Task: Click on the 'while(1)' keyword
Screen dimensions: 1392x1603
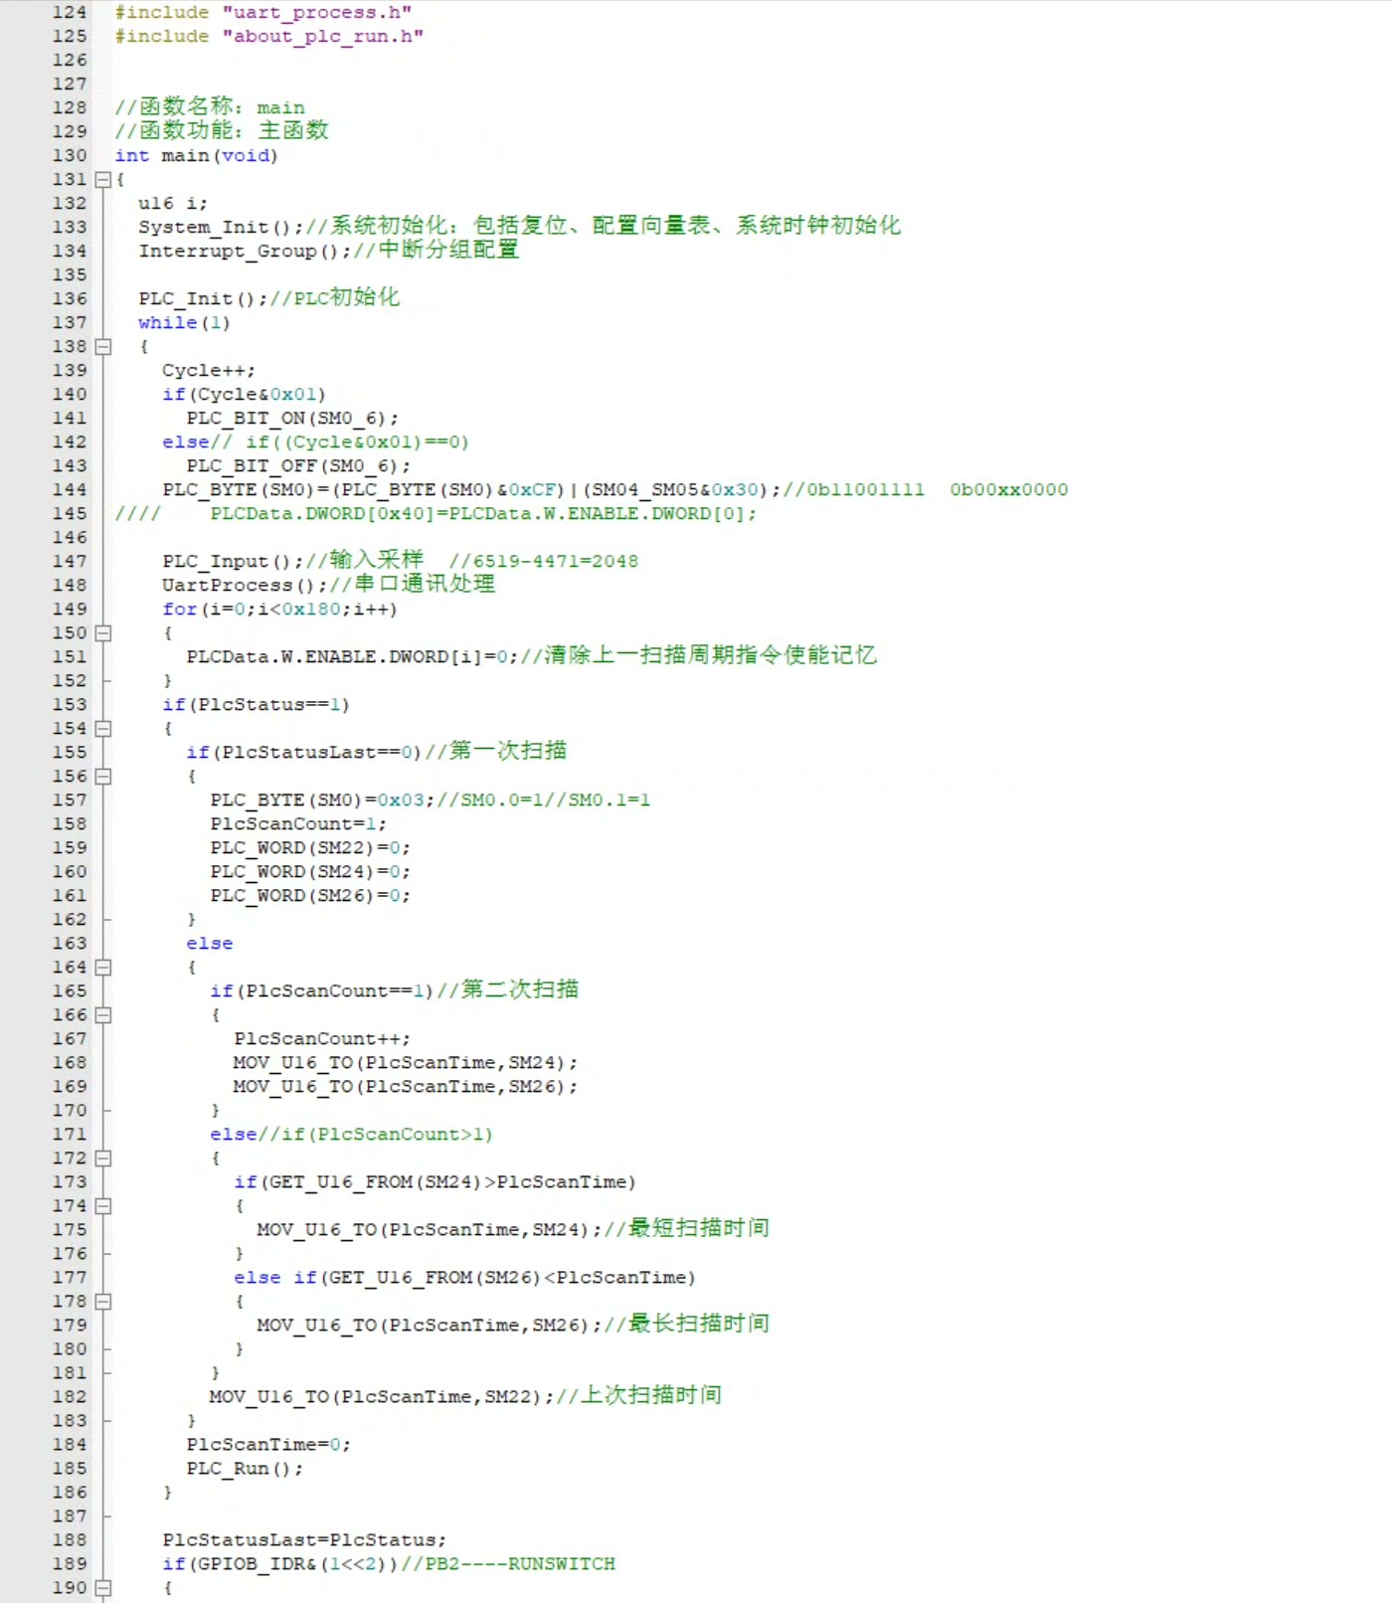Action: pyautogui.click(x=184, y=323)
